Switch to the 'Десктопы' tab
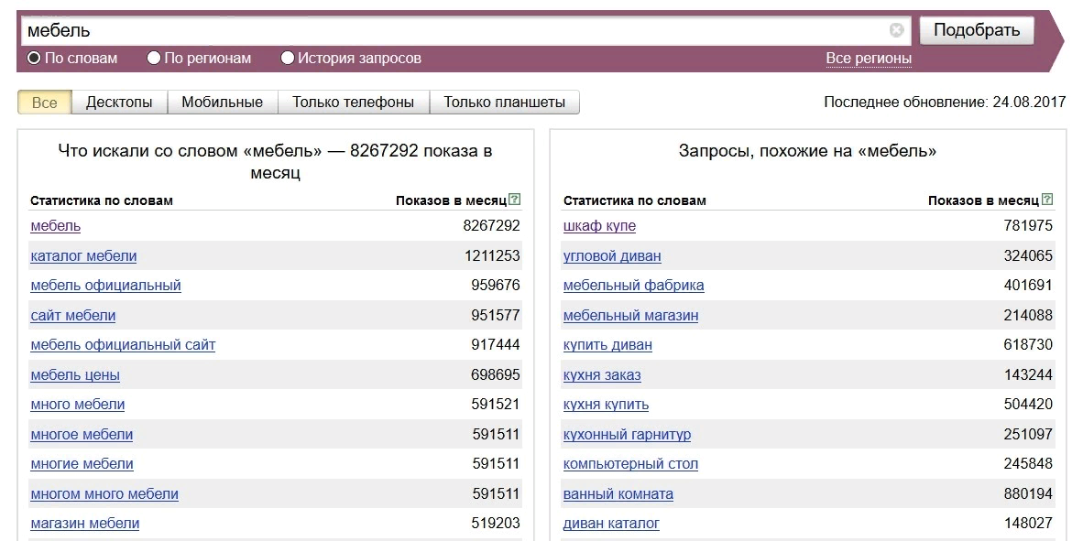This screenshot has height=541, width=1083. (119, 103)
